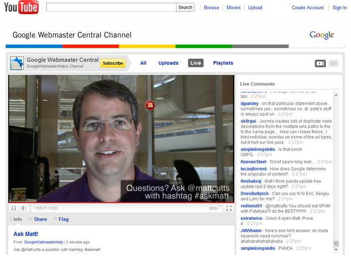Switch to player view layout

tap(320, 63)
